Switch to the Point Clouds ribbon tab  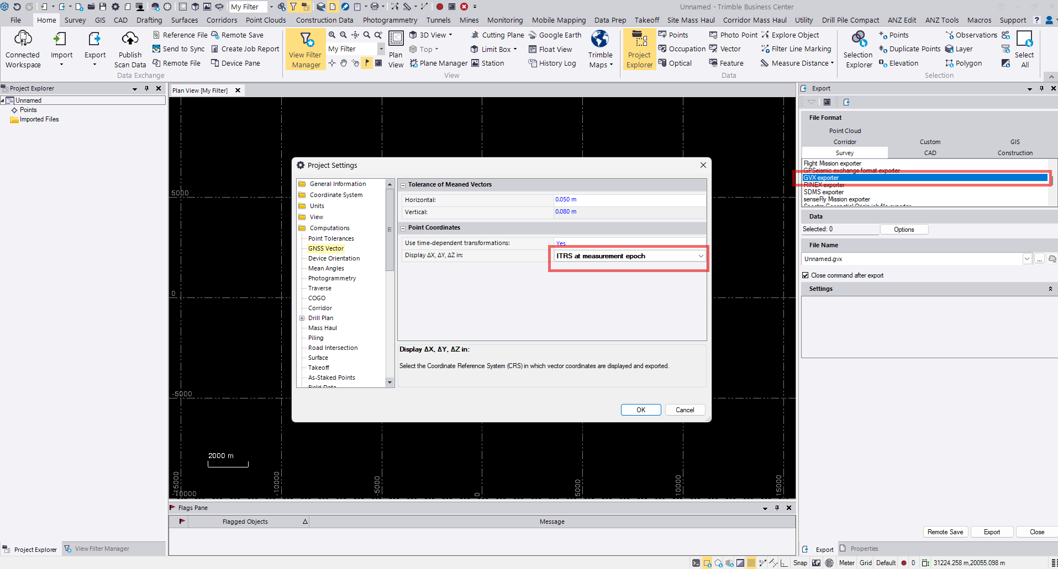click(x=266, y=20)
